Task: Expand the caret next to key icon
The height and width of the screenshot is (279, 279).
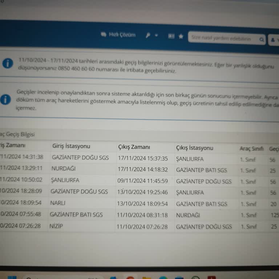Action: point(156,35)
